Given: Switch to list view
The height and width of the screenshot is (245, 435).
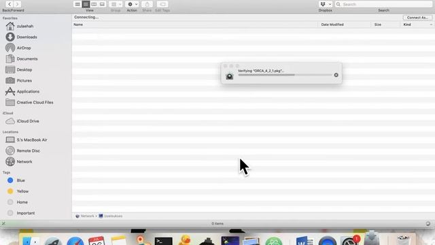Looking at the screenshot, I should point(86,4).
